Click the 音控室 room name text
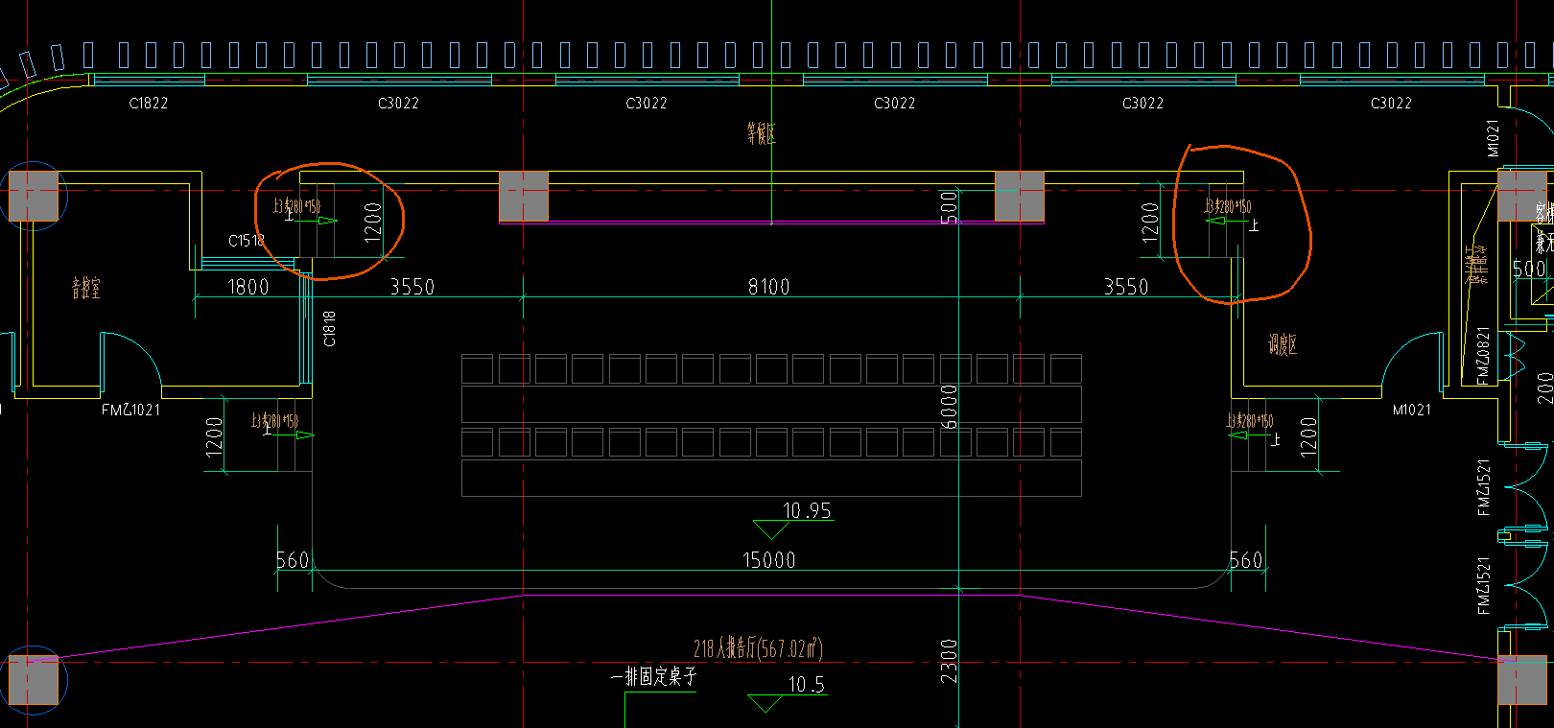Viewport: 1554px width, 728px height. pos(86,288)
